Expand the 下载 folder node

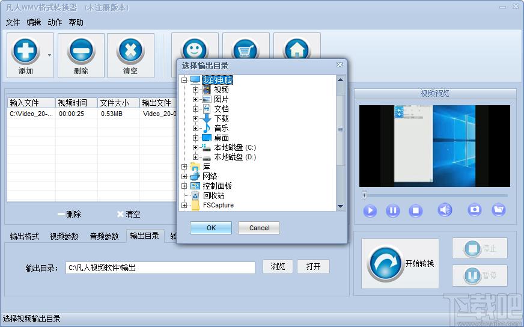(195, 118)
